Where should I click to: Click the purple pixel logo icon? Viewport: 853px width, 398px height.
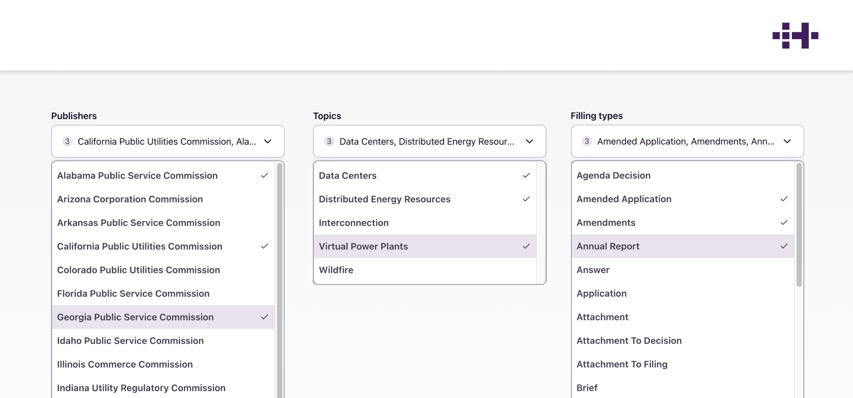pos(795,36)
